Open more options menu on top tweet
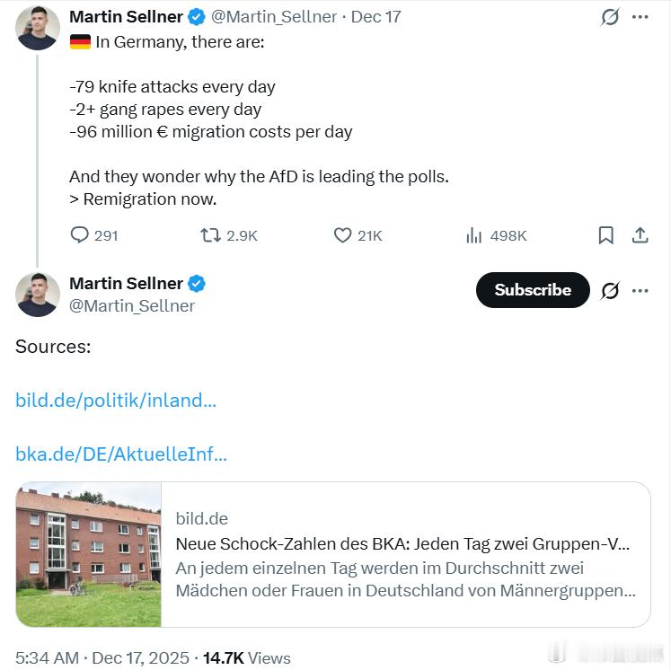671x670 pixels. pyautogui.click(x=640, y=17)
